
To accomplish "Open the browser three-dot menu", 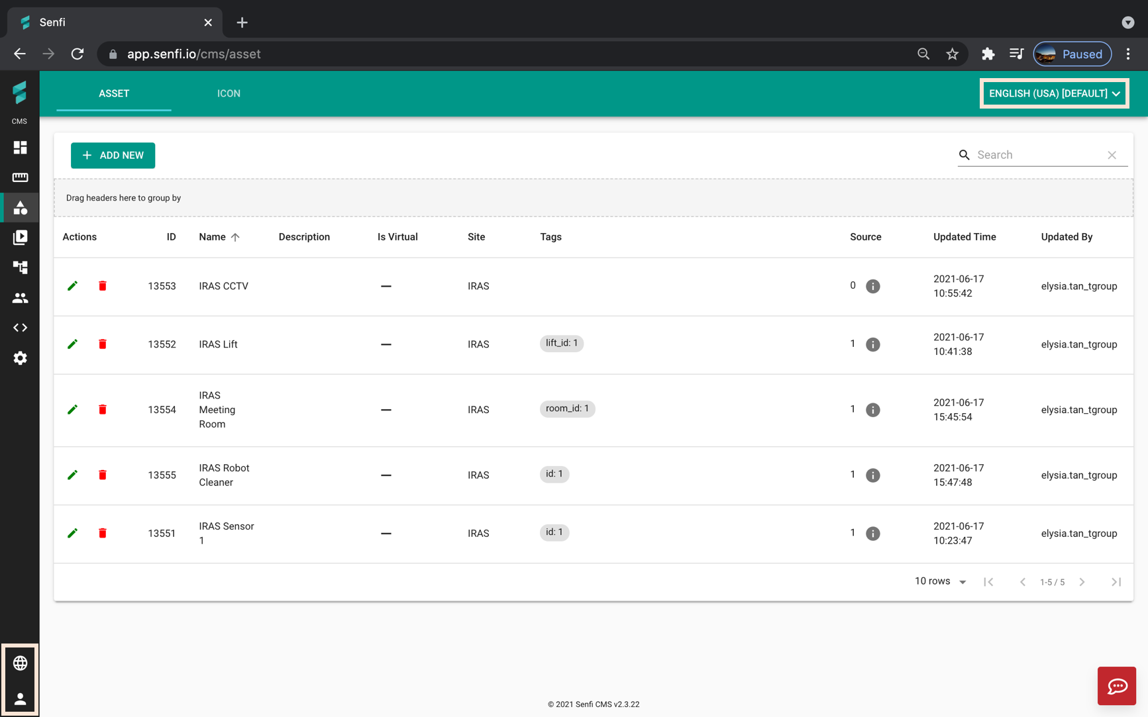I will click(x=1128, y=54).
